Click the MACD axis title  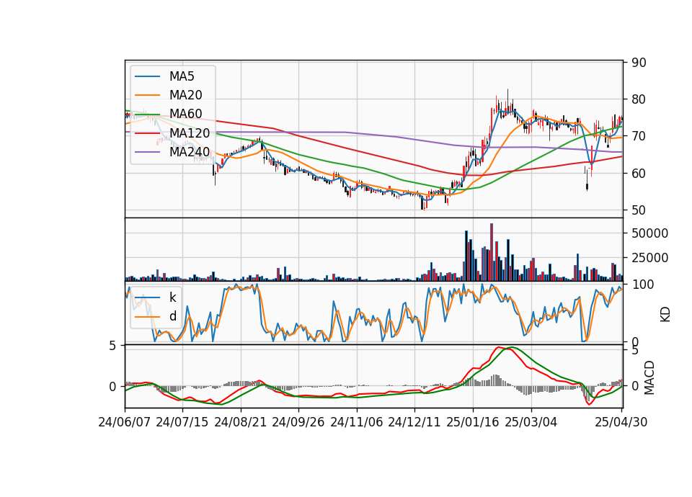[x=649, y=377]
